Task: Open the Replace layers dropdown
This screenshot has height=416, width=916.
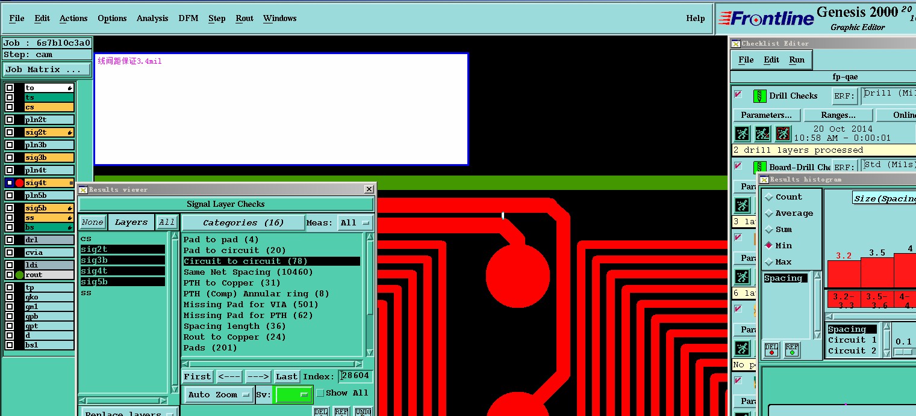Action: click(128, 412)
